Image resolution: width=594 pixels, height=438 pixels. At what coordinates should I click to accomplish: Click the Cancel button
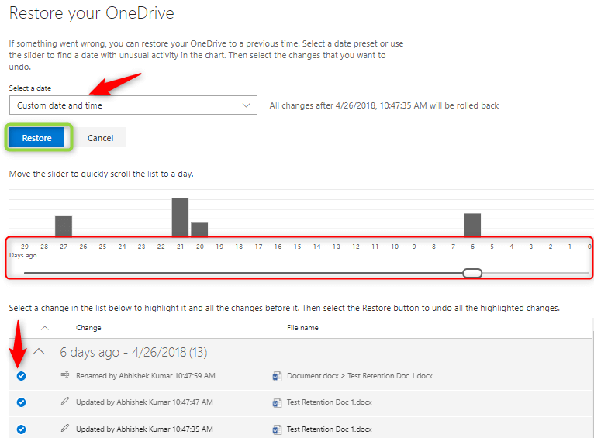100,138
